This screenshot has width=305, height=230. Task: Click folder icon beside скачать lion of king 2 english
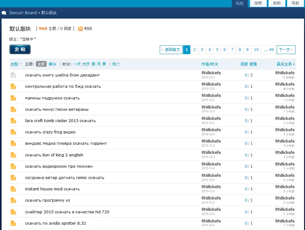[14, 155]
